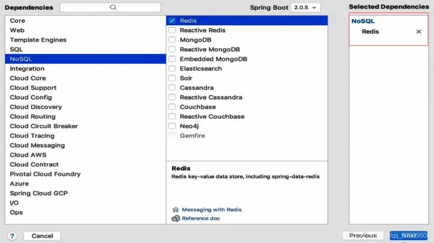Uncheck the Redis checkbox
Image resolution: width=434 pixels, height=243 pixels.
tap(172, 21)
